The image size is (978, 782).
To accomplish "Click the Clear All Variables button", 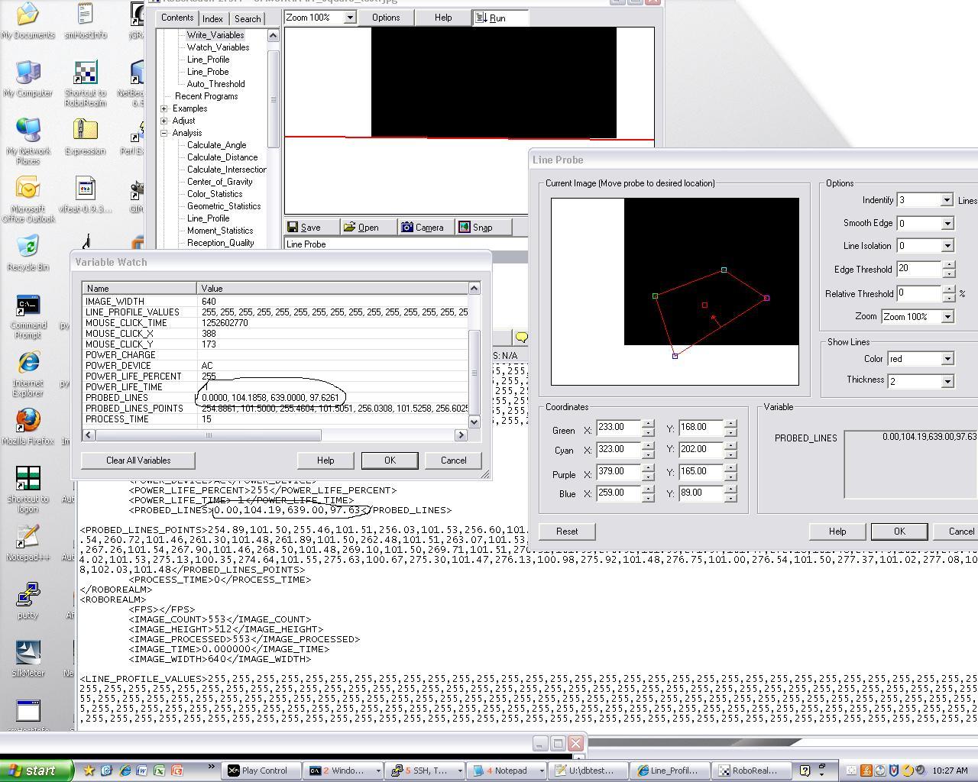I will point(138,460).
